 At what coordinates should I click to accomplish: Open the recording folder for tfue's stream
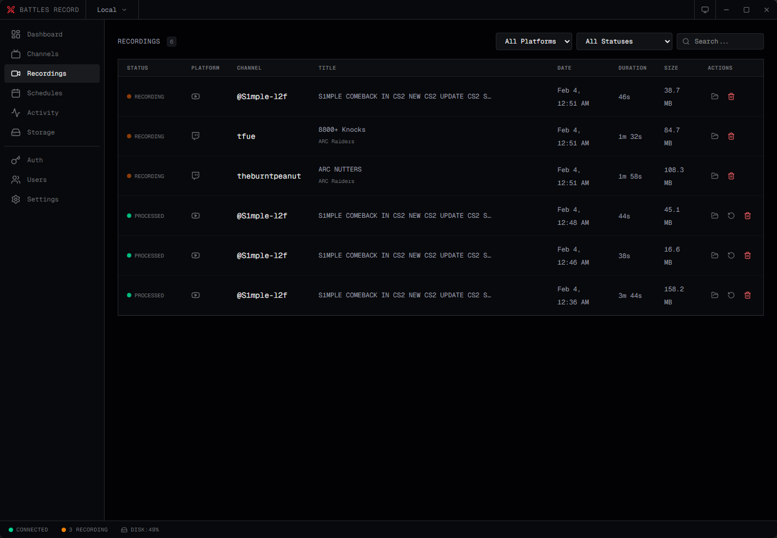pyautogui.click(x=714, y=136)
